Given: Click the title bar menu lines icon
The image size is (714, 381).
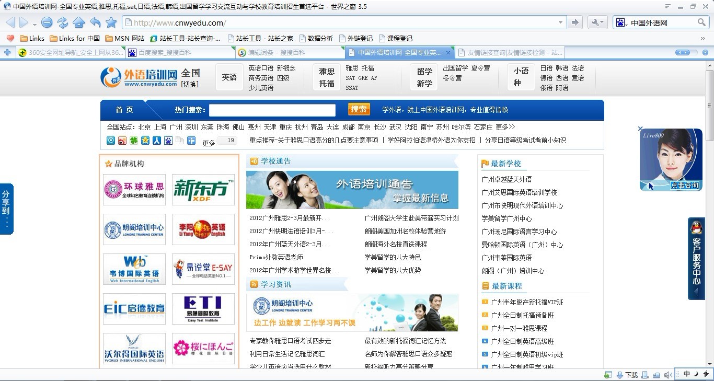Looking at the screenshot, I should (x=667, y=6).
